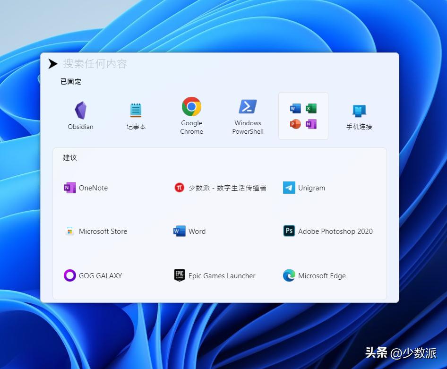Click the Excel icon in the pinned Office folder
Image resolution: width=447 pixels, height=369 pixels.
click(311, 109)
